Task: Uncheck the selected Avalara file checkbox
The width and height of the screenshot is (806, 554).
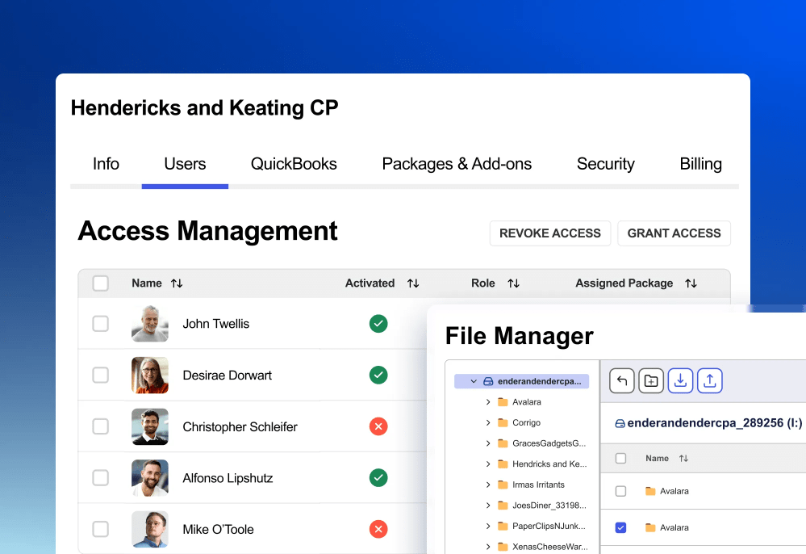Action: [620, 527]
